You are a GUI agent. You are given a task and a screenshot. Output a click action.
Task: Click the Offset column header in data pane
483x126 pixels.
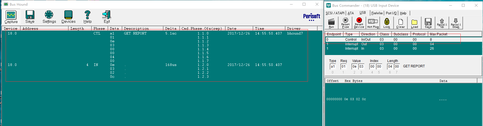coord(333,81)
